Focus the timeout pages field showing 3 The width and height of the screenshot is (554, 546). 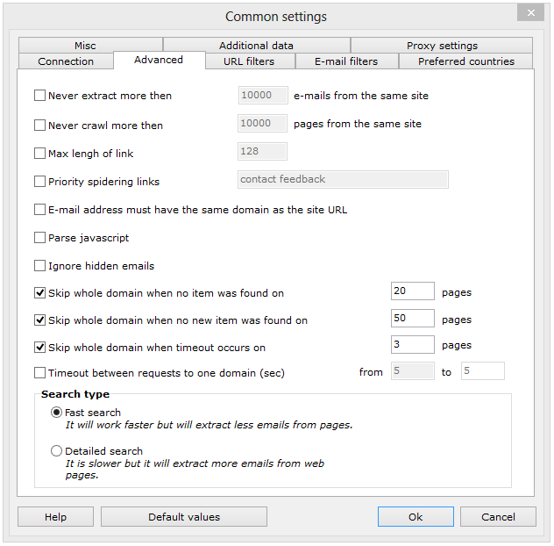412,345
